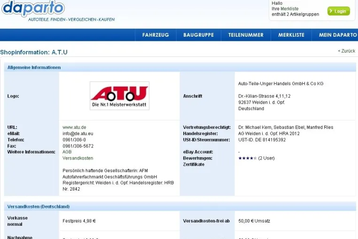Click the 'eBay Account:' label

pyautogui.click(x=198, y=152)
